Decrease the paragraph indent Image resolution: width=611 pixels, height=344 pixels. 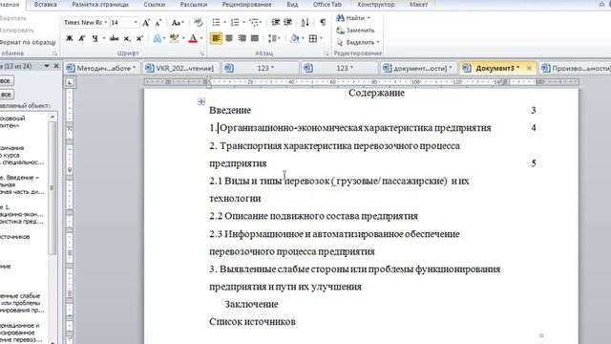click(276, 23)
